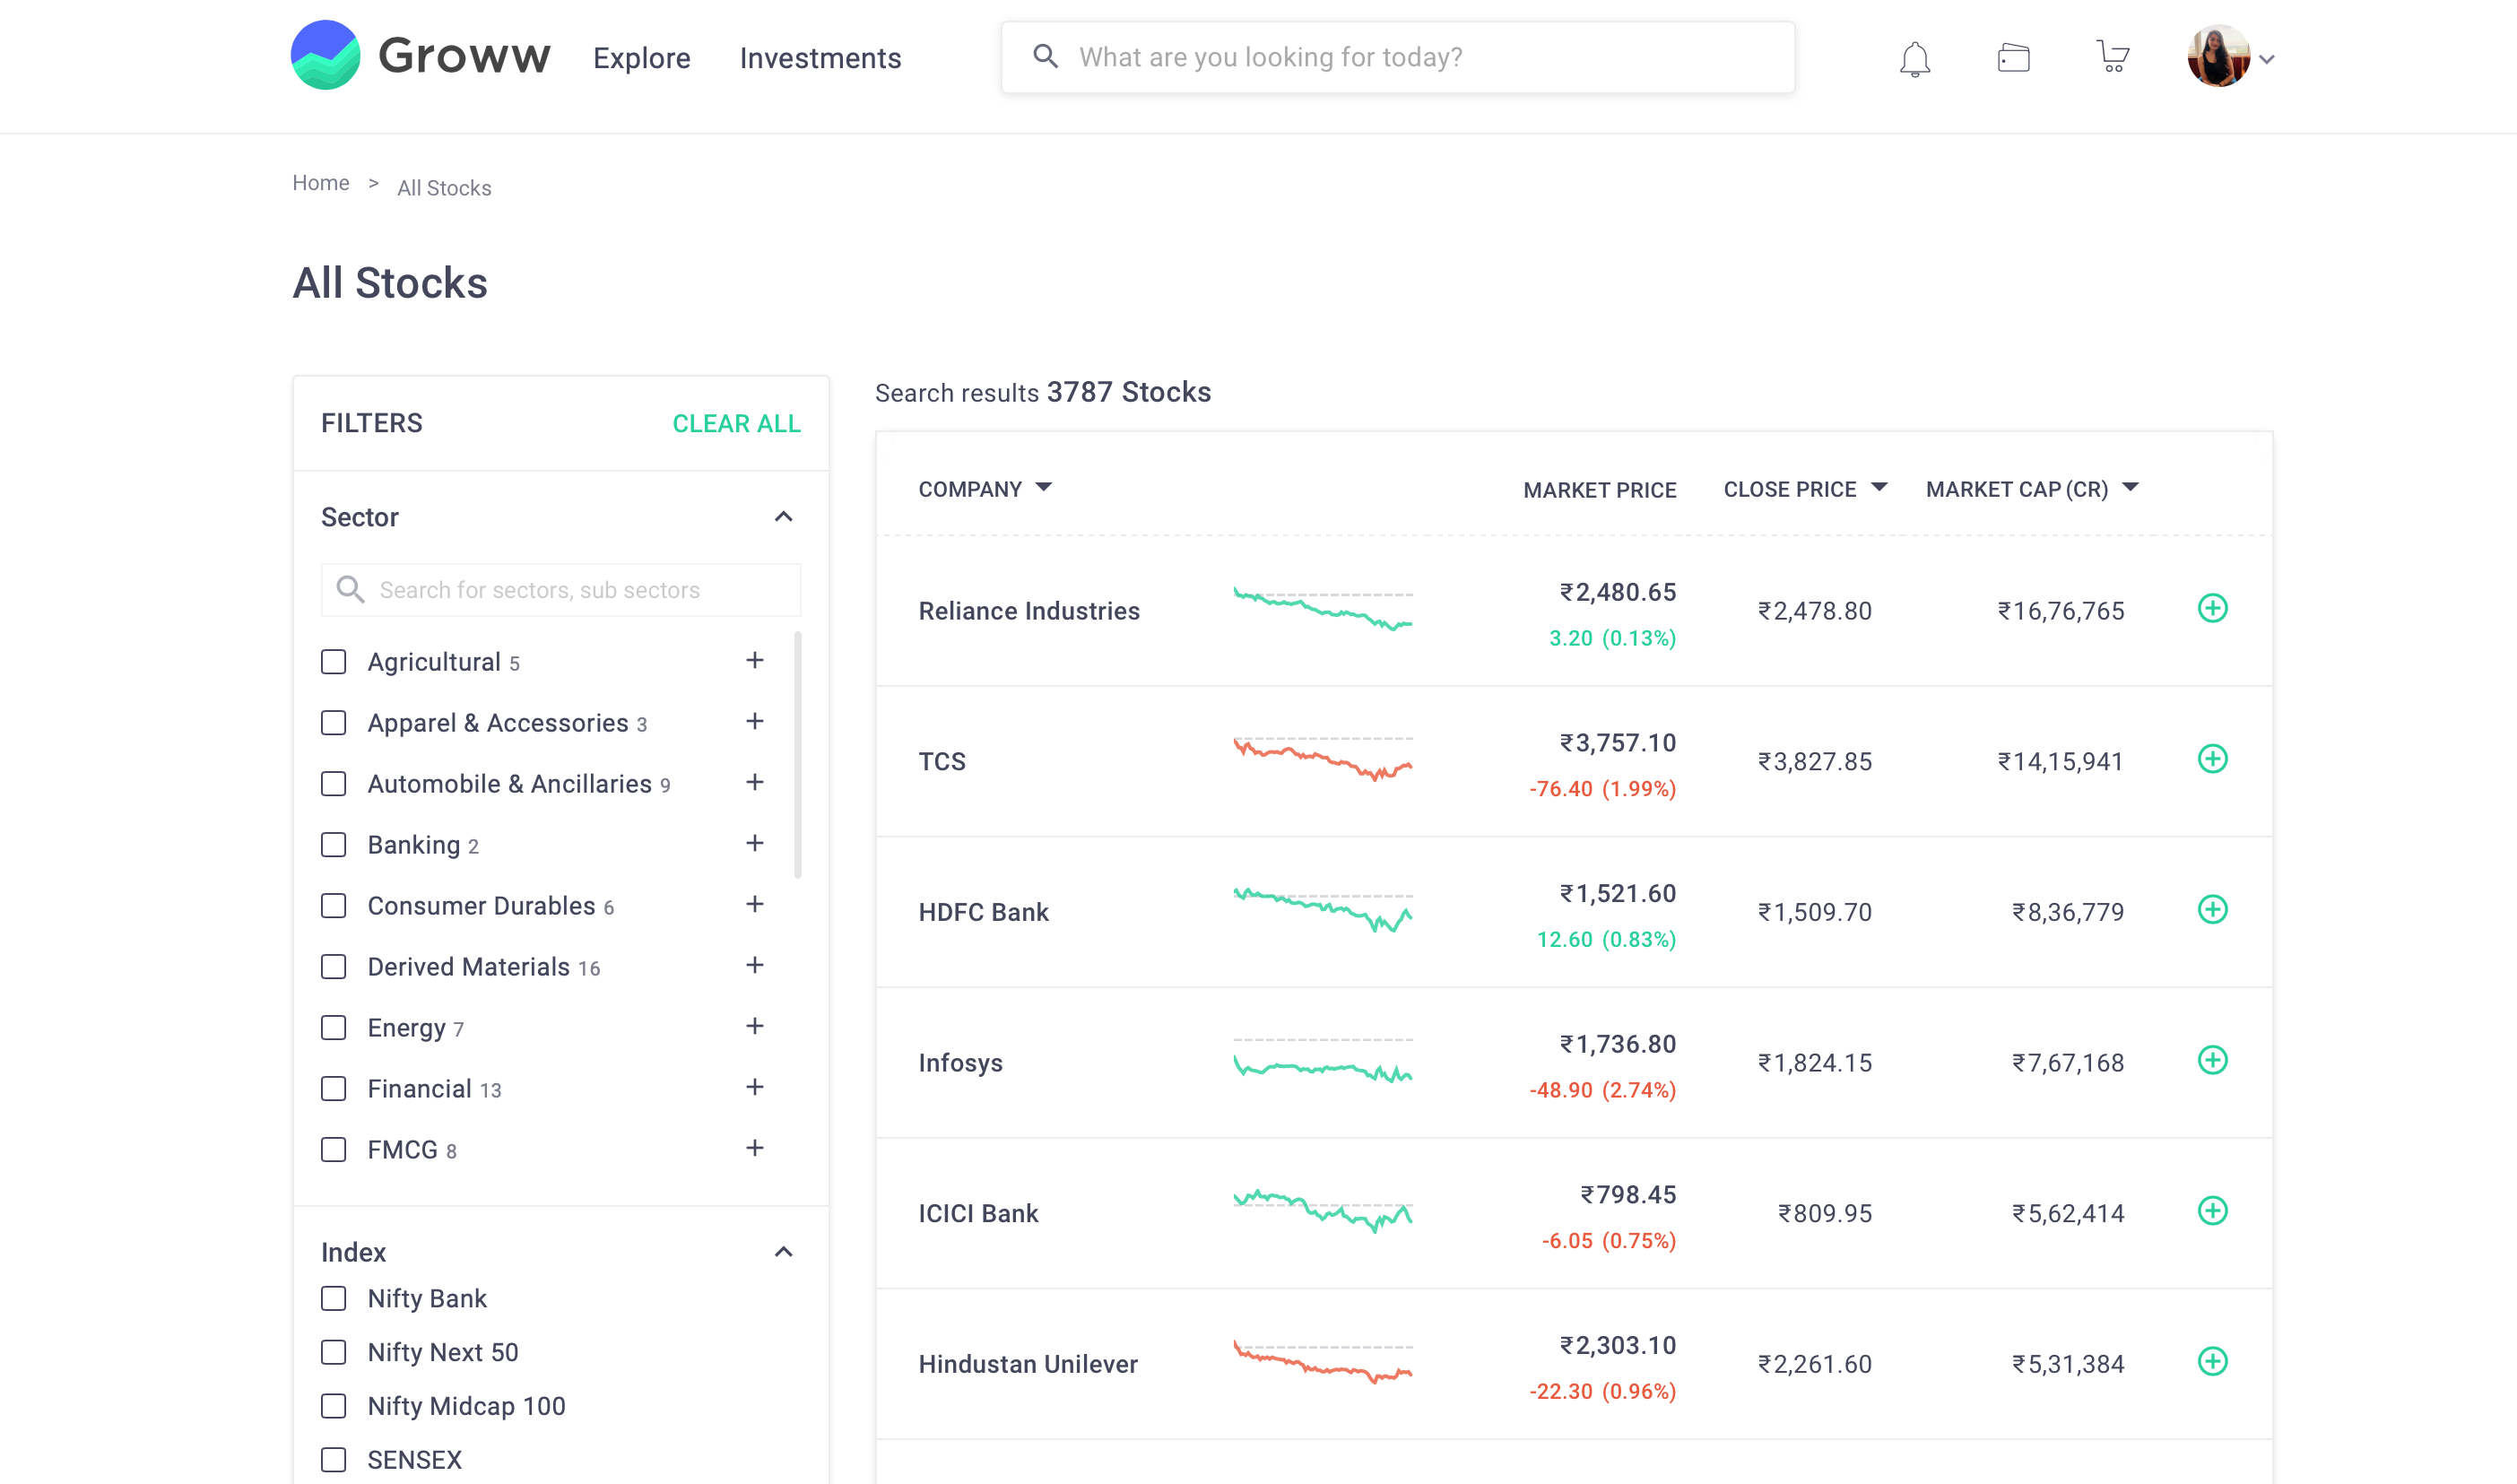Click the sector list scrollbar
This screenshot has width=2517, height=1484.
[797, 755]
